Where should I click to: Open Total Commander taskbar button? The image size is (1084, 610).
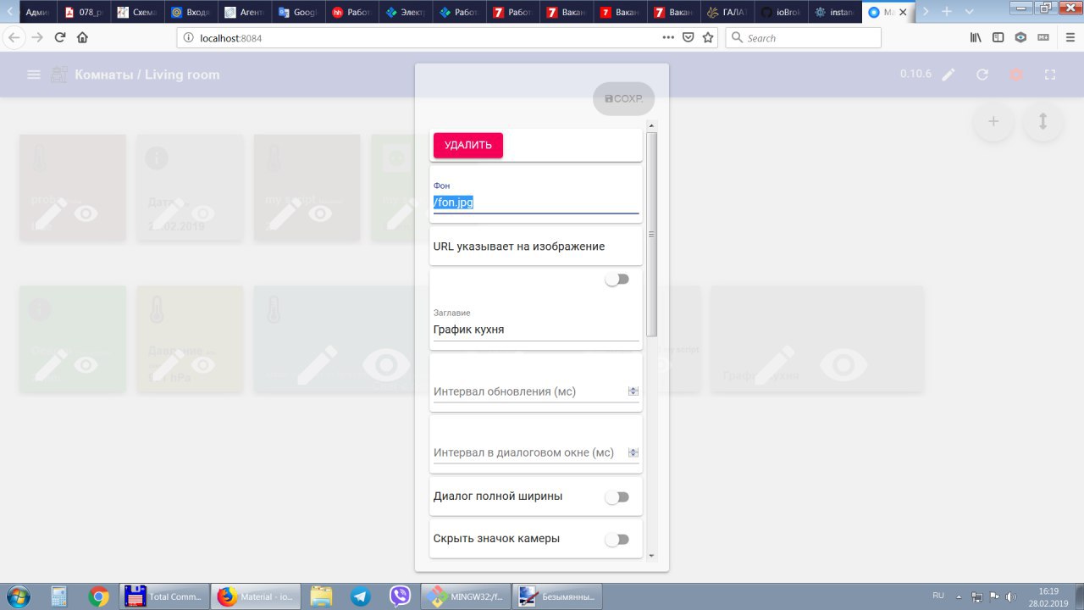[165, 596]
